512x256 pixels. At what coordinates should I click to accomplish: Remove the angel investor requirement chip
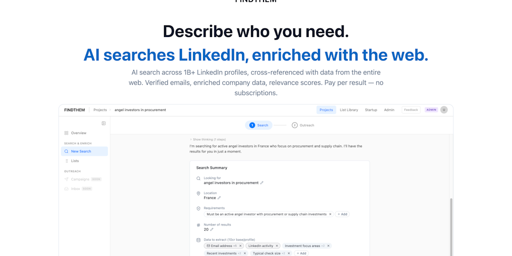point(330,214)
